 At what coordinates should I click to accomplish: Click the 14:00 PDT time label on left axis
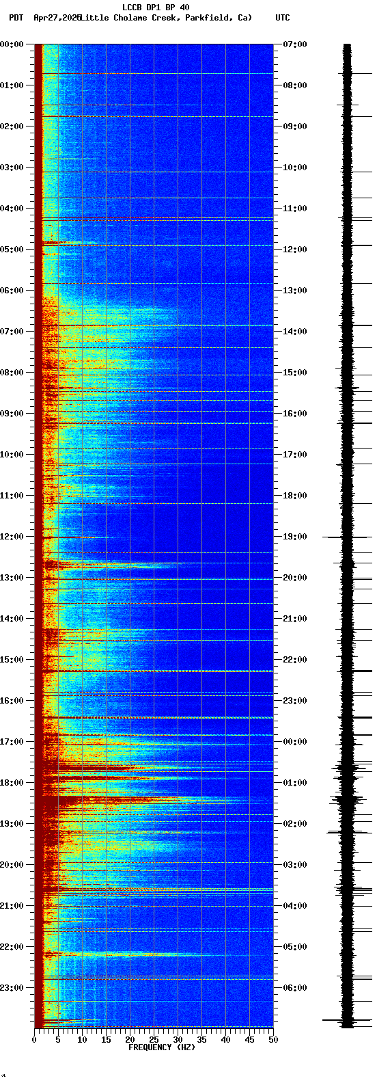coord(12,619)
